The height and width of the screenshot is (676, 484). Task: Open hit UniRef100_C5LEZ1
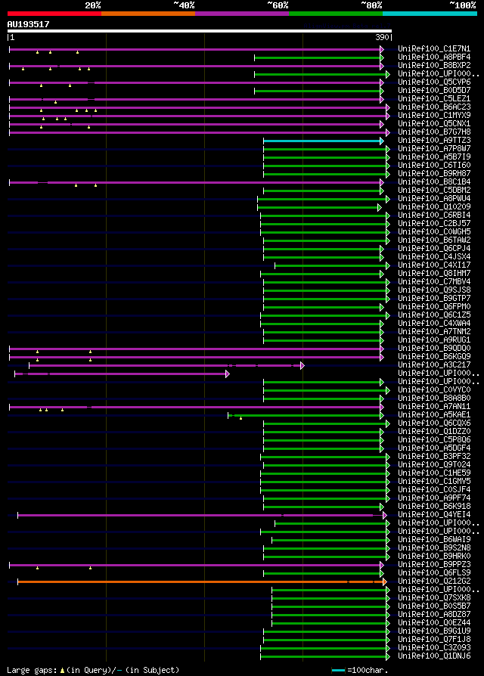[434, 99]
